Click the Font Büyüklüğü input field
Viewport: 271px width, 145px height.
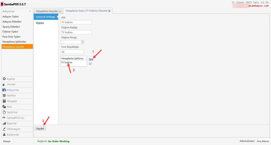pyautogui.click(x=72, y=52)
